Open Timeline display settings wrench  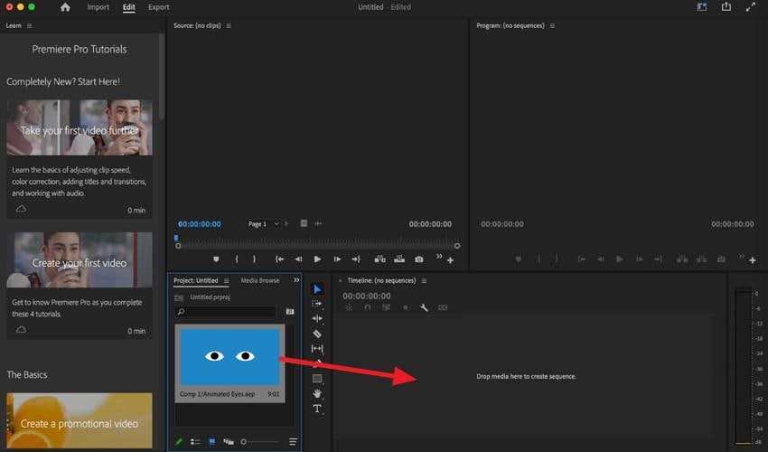pos(424,307)
